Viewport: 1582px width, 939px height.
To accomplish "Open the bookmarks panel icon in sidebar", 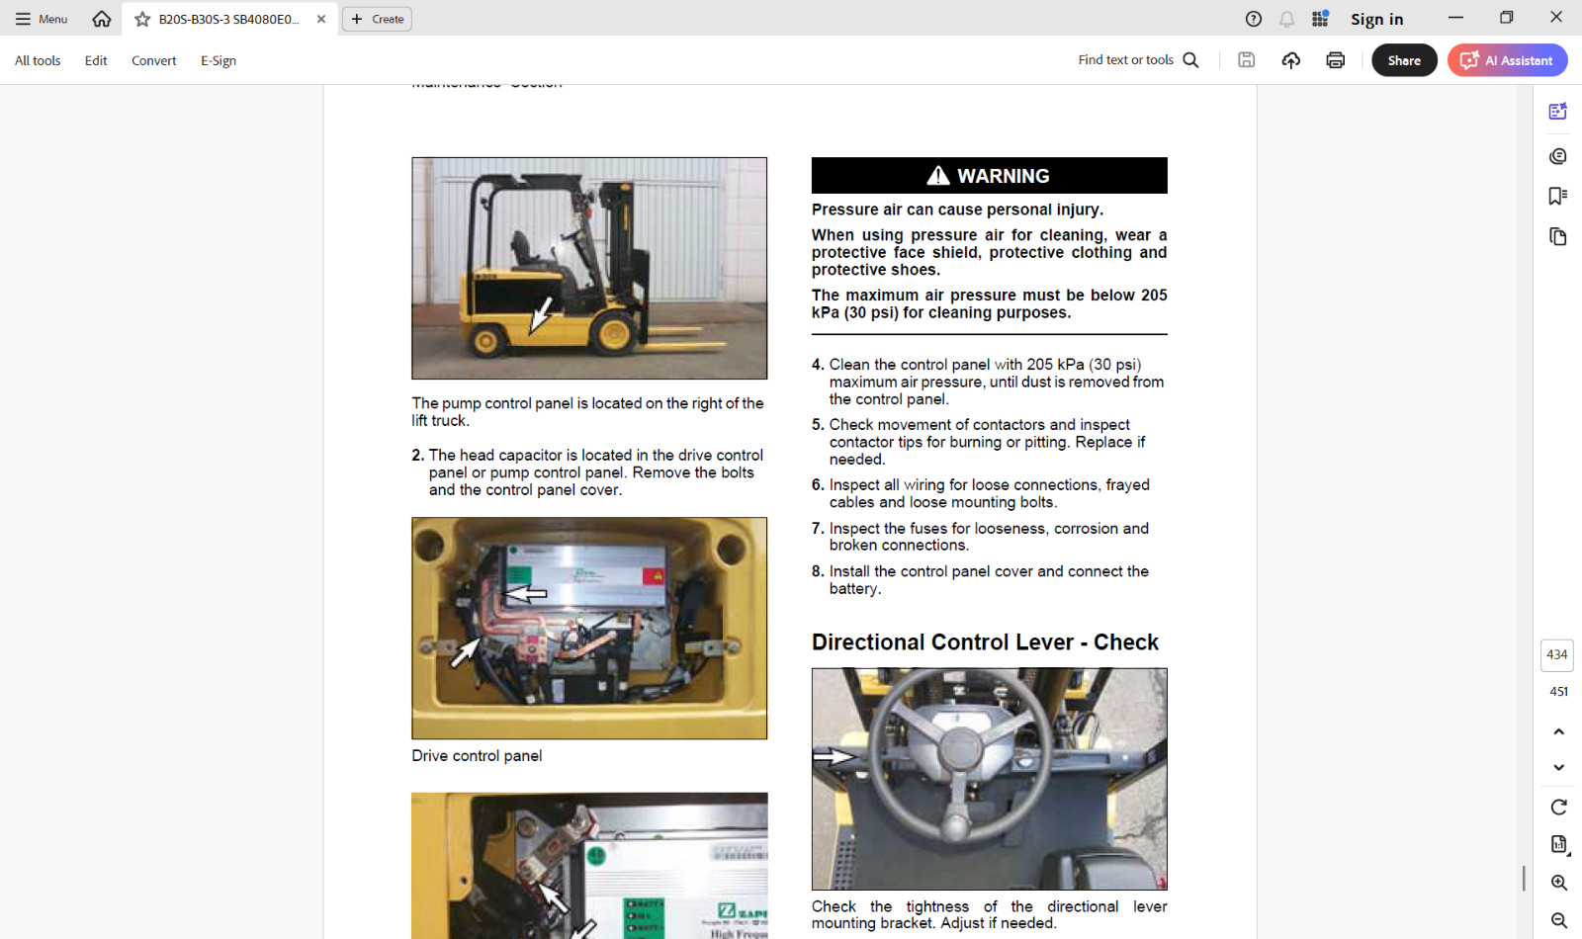I will (x=1558, y=196).
